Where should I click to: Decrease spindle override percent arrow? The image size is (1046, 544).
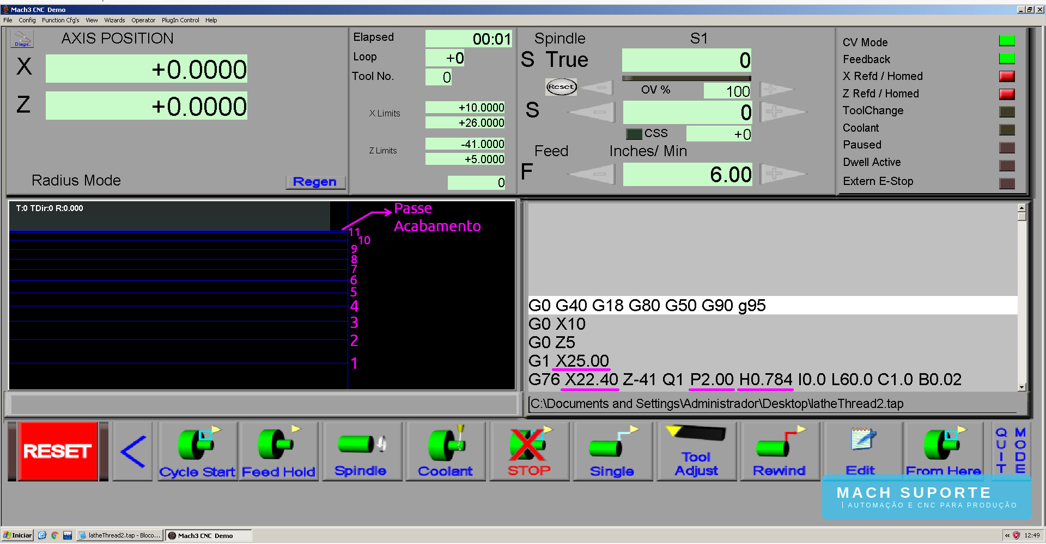[x=597, y=87]
